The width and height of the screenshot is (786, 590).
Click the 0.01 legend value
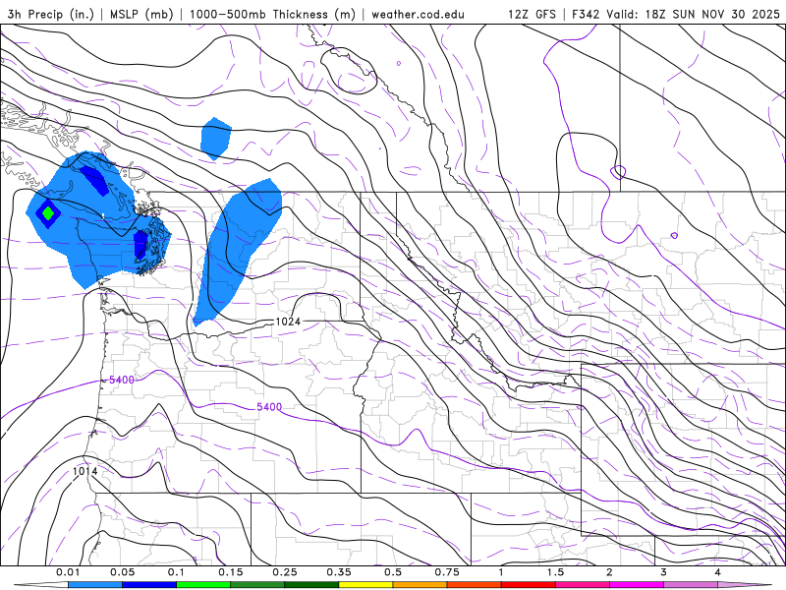[68, 572]
